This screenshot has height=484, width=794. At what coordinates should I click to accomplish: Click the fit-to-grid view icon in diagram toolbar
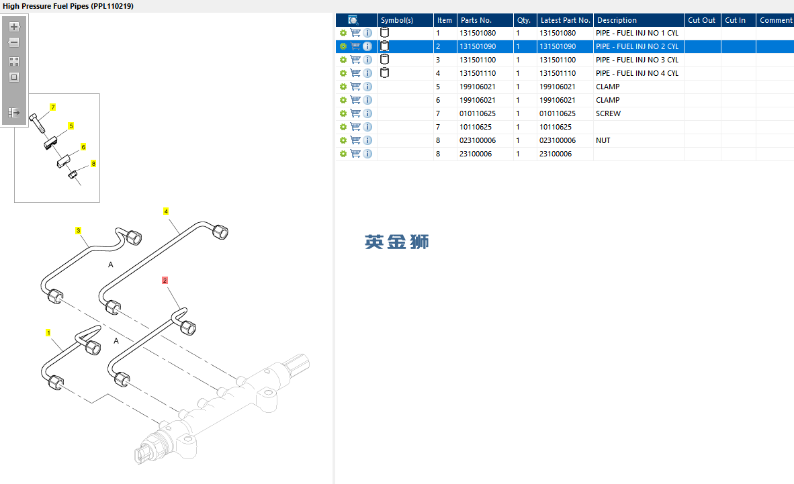(14, 62)
